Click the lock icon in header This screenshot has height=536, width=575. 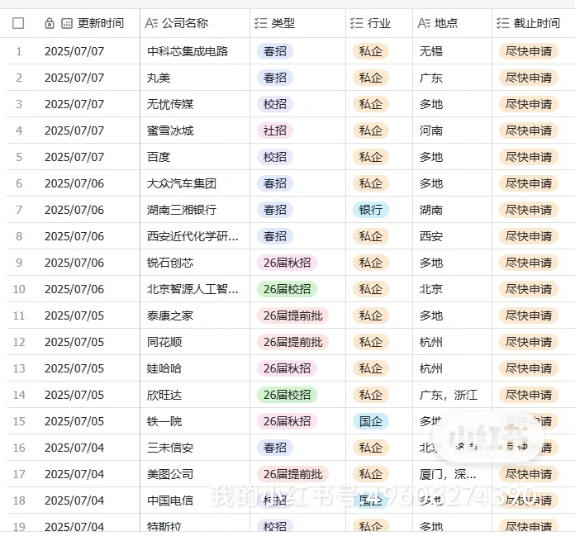[x=50, y=23]
